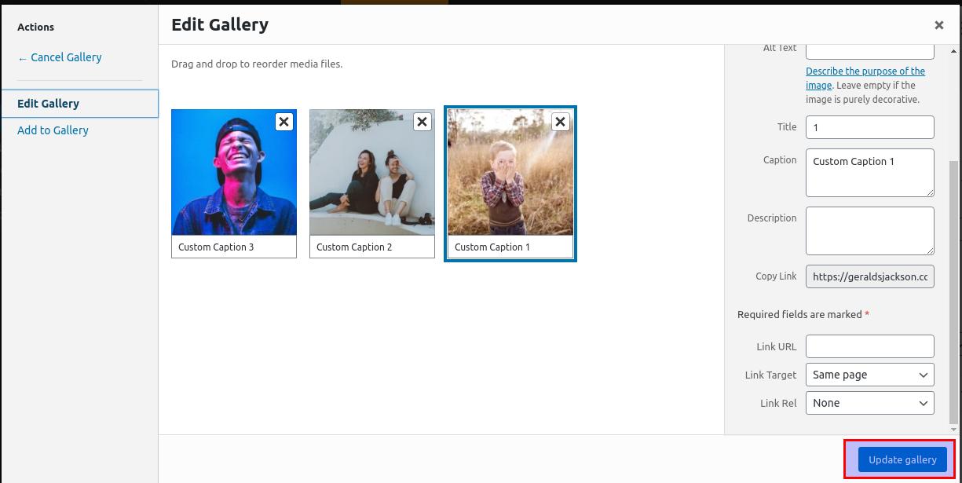
Task: Click the attachment details scrollbar
Action: 954,291
